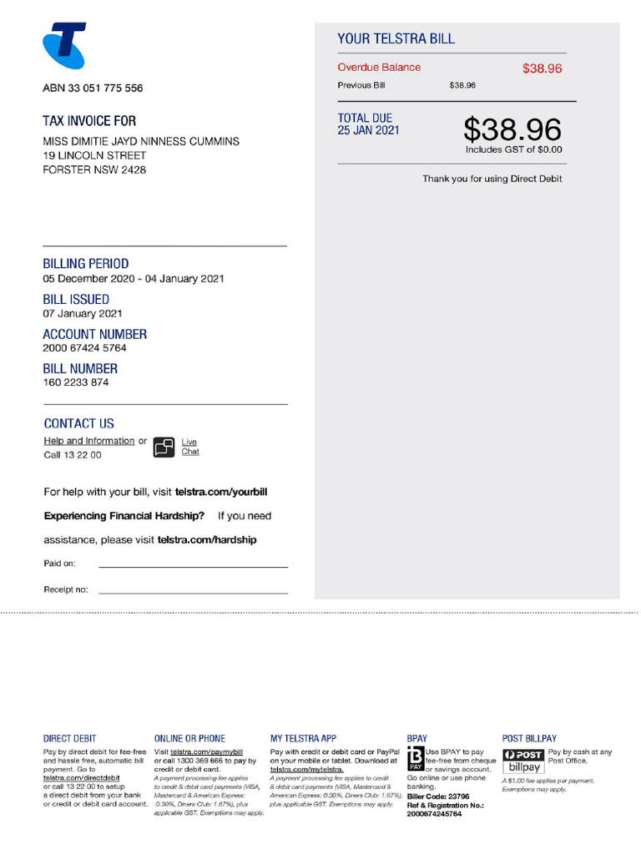Screen dimensions: 641x855
Task: Select the account number 2000 67424 5764
Action: (85, 348)
